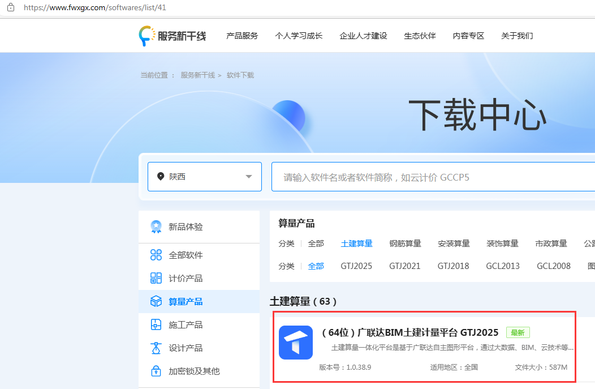
Task: Click the 文件大小：587M text
Action: 541,367
